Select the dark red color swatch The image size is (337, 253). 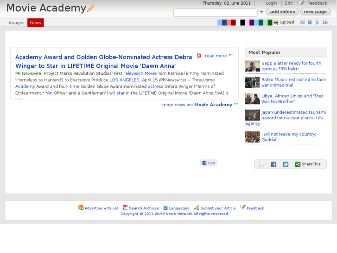(234, 23)
